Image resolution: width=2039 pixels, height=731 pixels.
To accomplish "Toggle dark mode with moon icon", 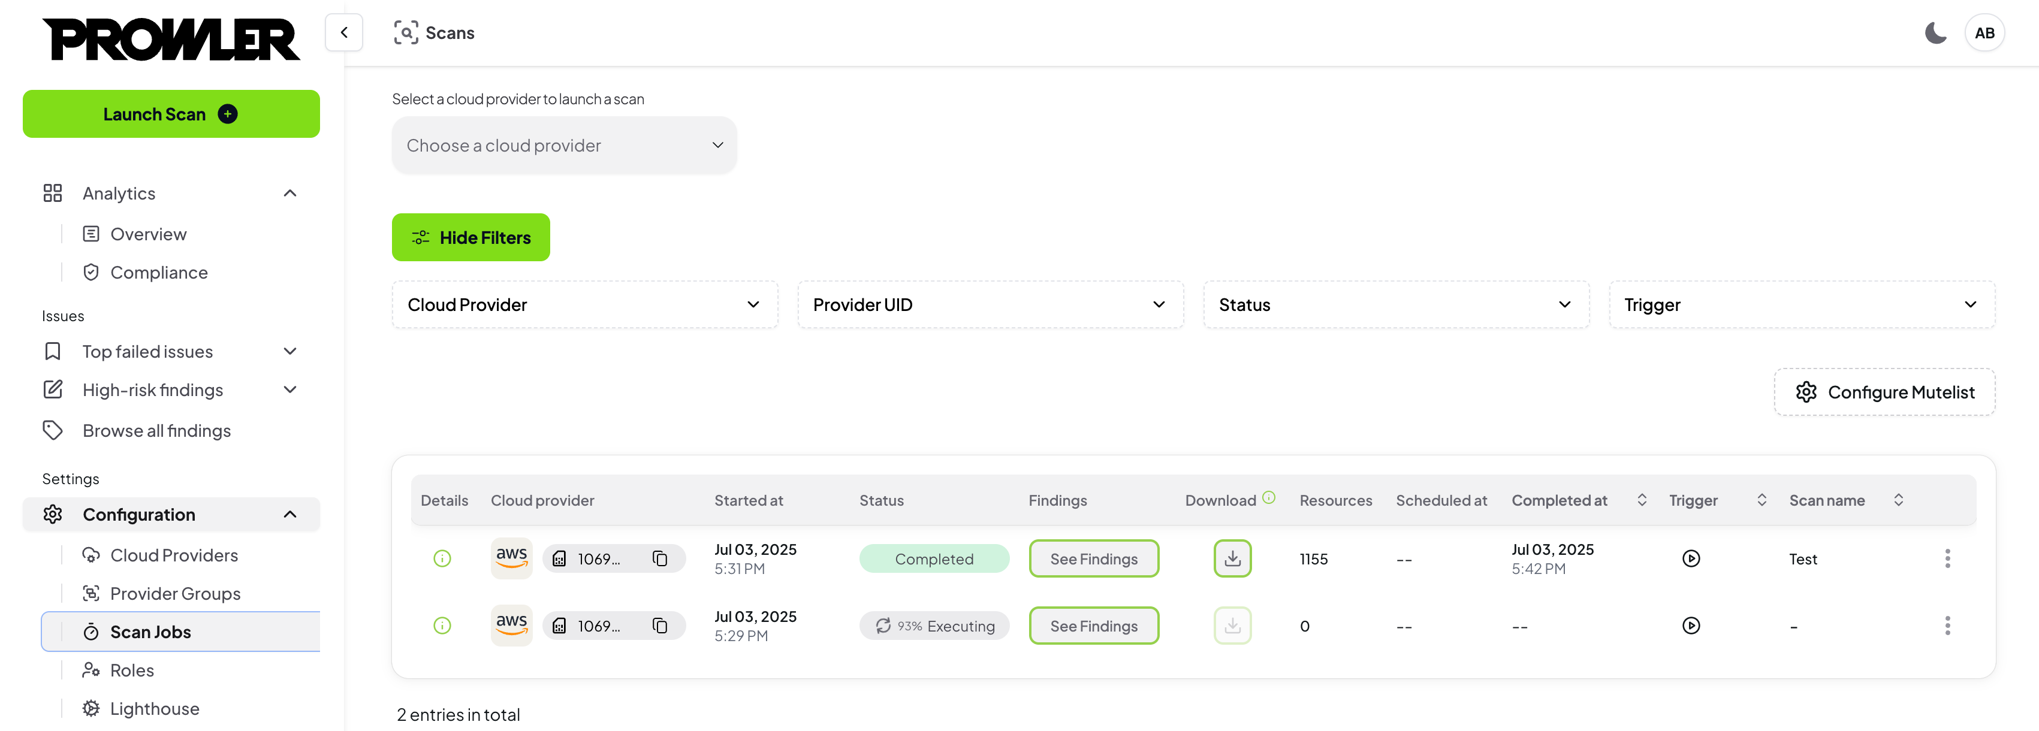I will (1935, 33).
